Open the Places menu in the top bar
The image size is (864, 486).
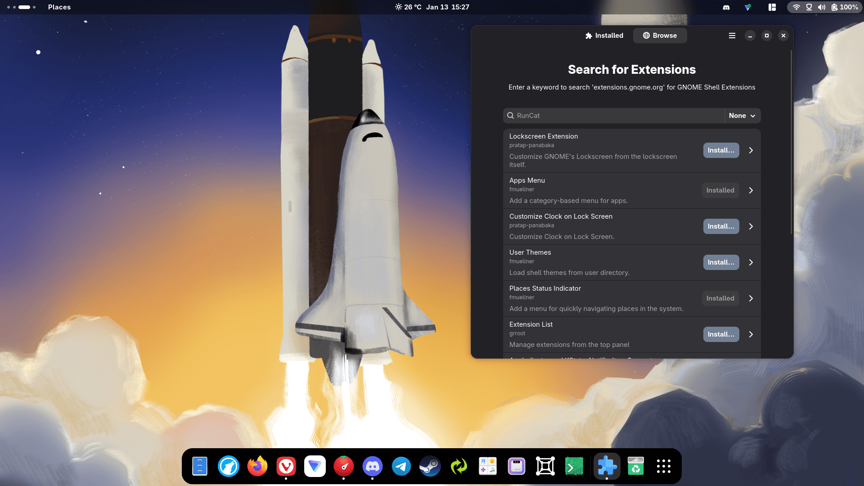59,7
